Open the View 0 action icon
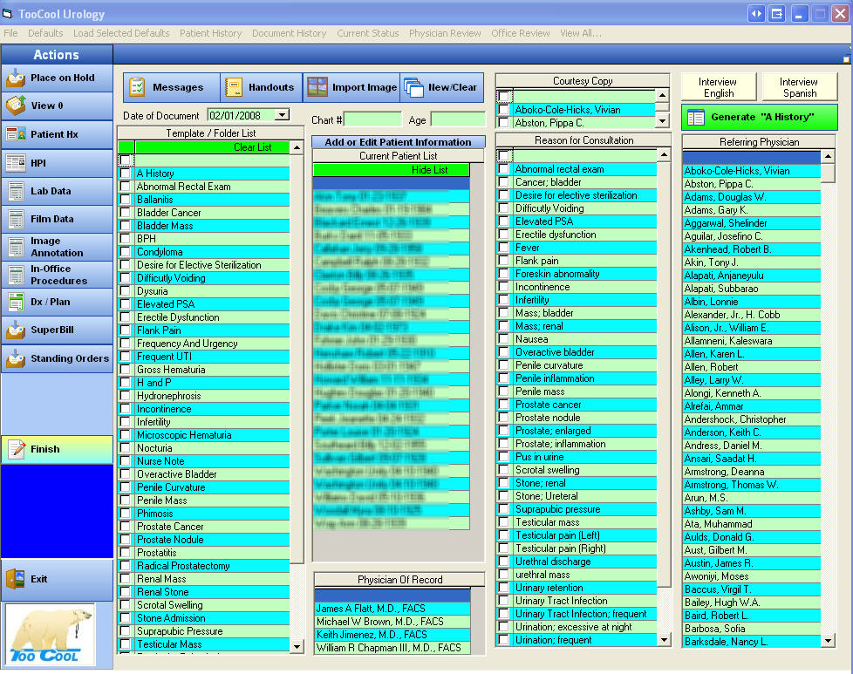Viewport: 853px width, 674px height. [x=16, y=106]
